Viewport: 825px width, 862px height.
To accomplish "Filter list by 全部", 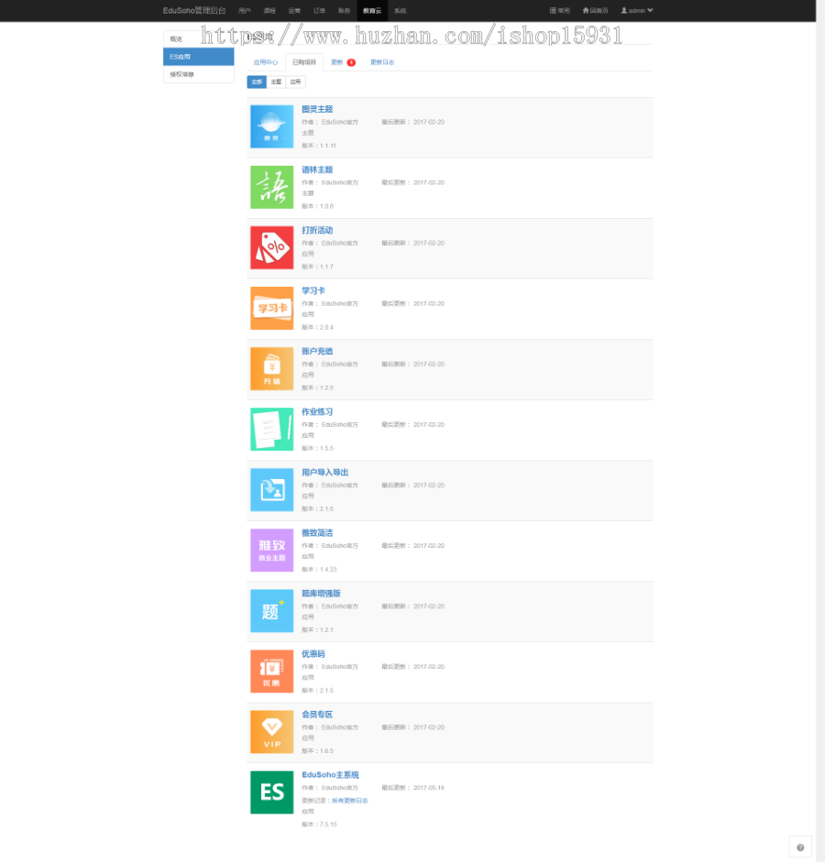I will (x=257, y=82).
